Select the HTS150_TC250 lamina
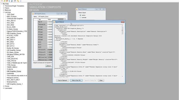The image size is (179, 100). pos(12,36)
